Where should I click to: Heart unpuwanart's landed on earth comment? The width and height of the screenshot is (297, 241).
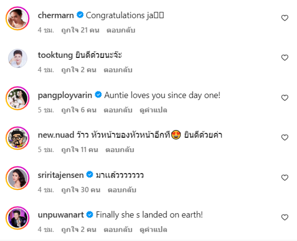tap(285, 217)
